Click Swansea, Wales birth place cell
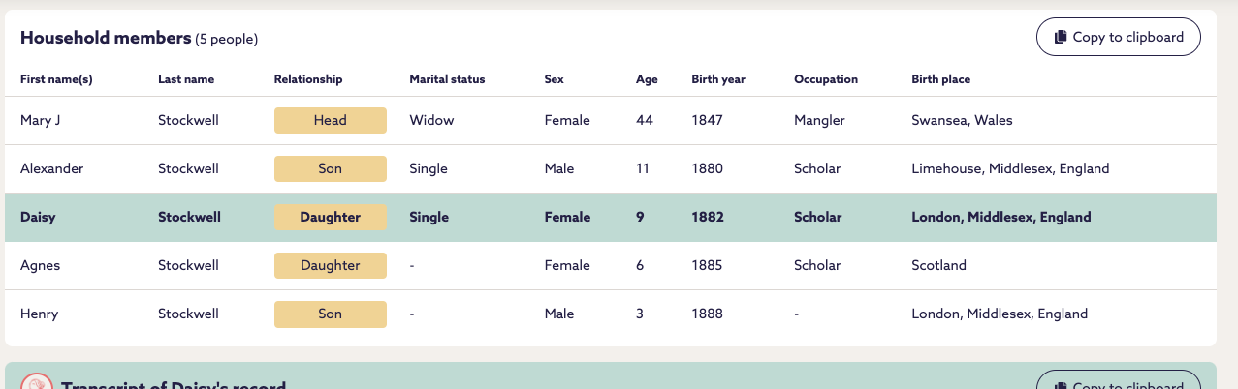Screen dimensions: 1238x389 click(962, 121)
